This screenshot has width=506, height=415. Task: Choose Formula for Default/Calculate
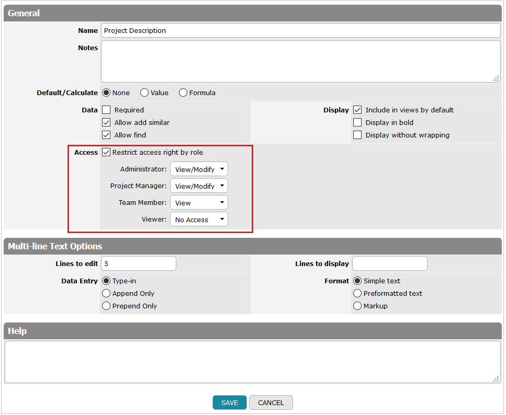click(183, 93)
